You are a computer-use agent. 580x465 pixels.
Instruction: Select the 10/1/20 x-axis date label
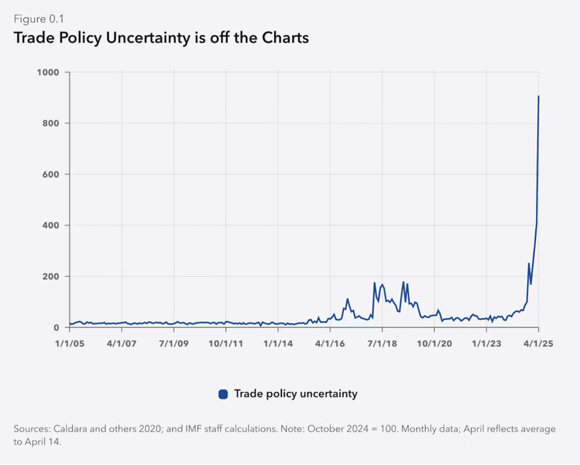(434, 342)
